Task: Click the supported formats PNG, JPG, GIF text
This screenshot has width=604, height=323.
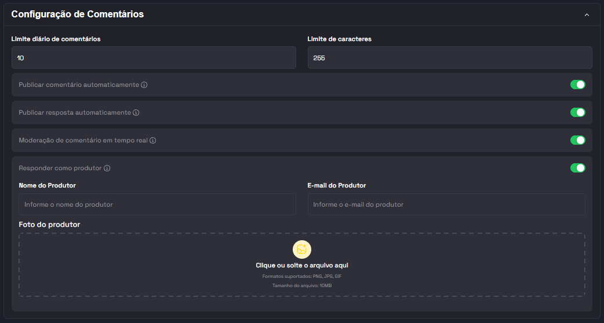Action: (302, 277)
